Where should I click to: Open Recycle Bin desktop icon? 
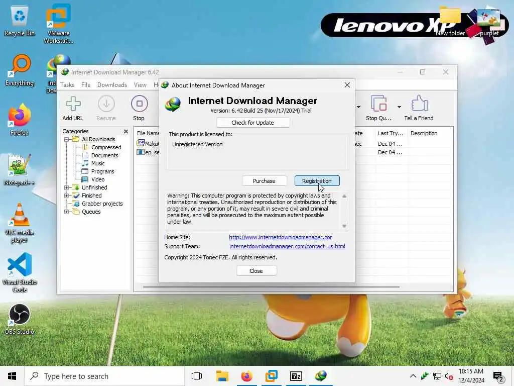coord(20,22)
